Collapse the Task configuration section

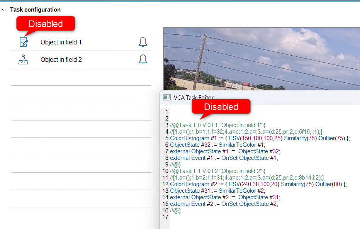(4, 10)
